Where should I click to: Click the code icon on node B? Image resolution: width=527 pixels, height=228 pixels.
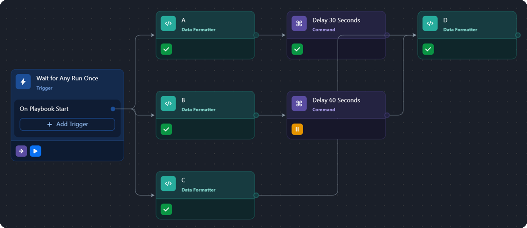(x=168, y=104)
